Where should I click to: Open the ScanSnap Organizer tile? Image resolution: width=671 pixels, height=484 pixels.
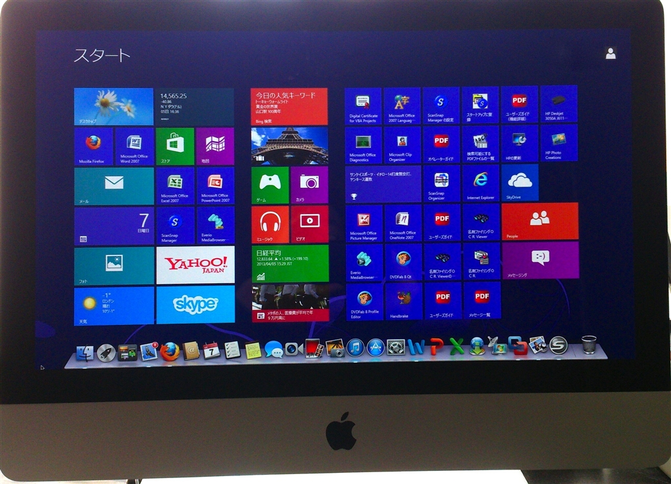point(442,183)
